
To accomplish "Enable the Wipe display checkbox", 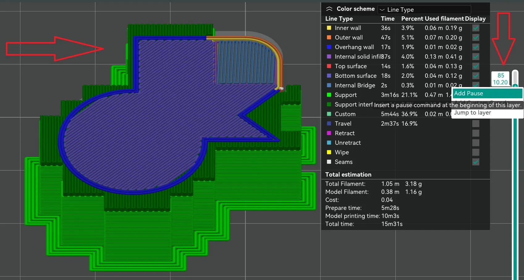I will pyautogui.click(x=476, y=152).
